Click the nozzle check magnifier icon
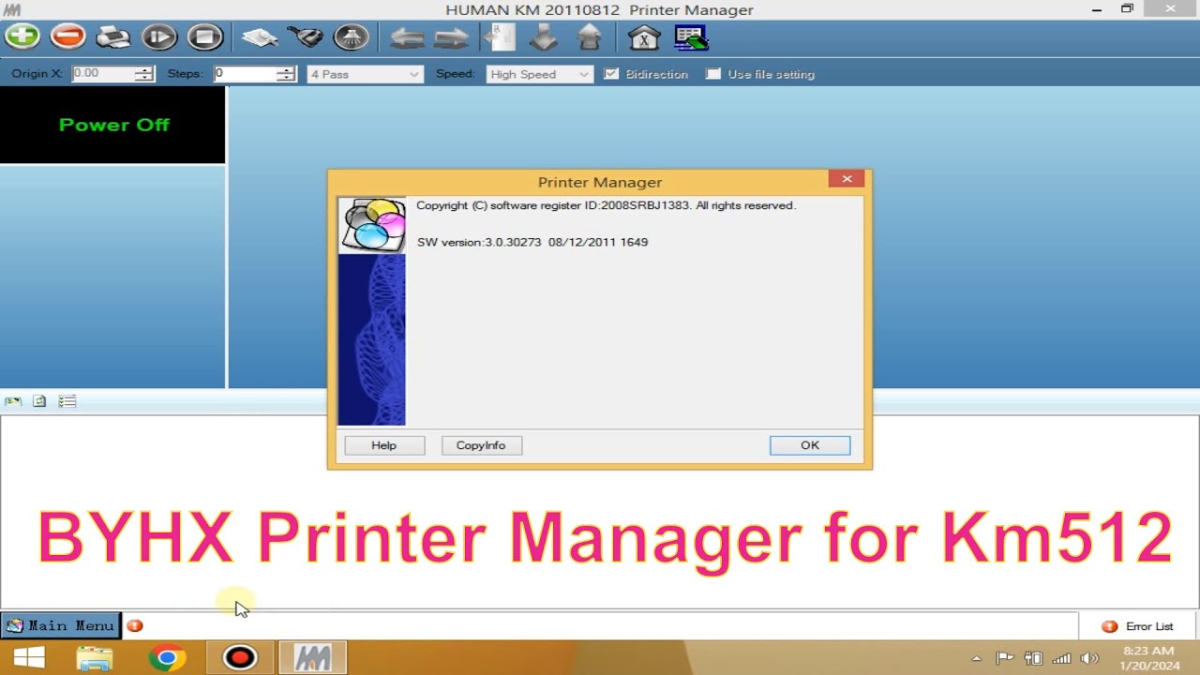Viewport: 1200px width, 675px height. 260,37
